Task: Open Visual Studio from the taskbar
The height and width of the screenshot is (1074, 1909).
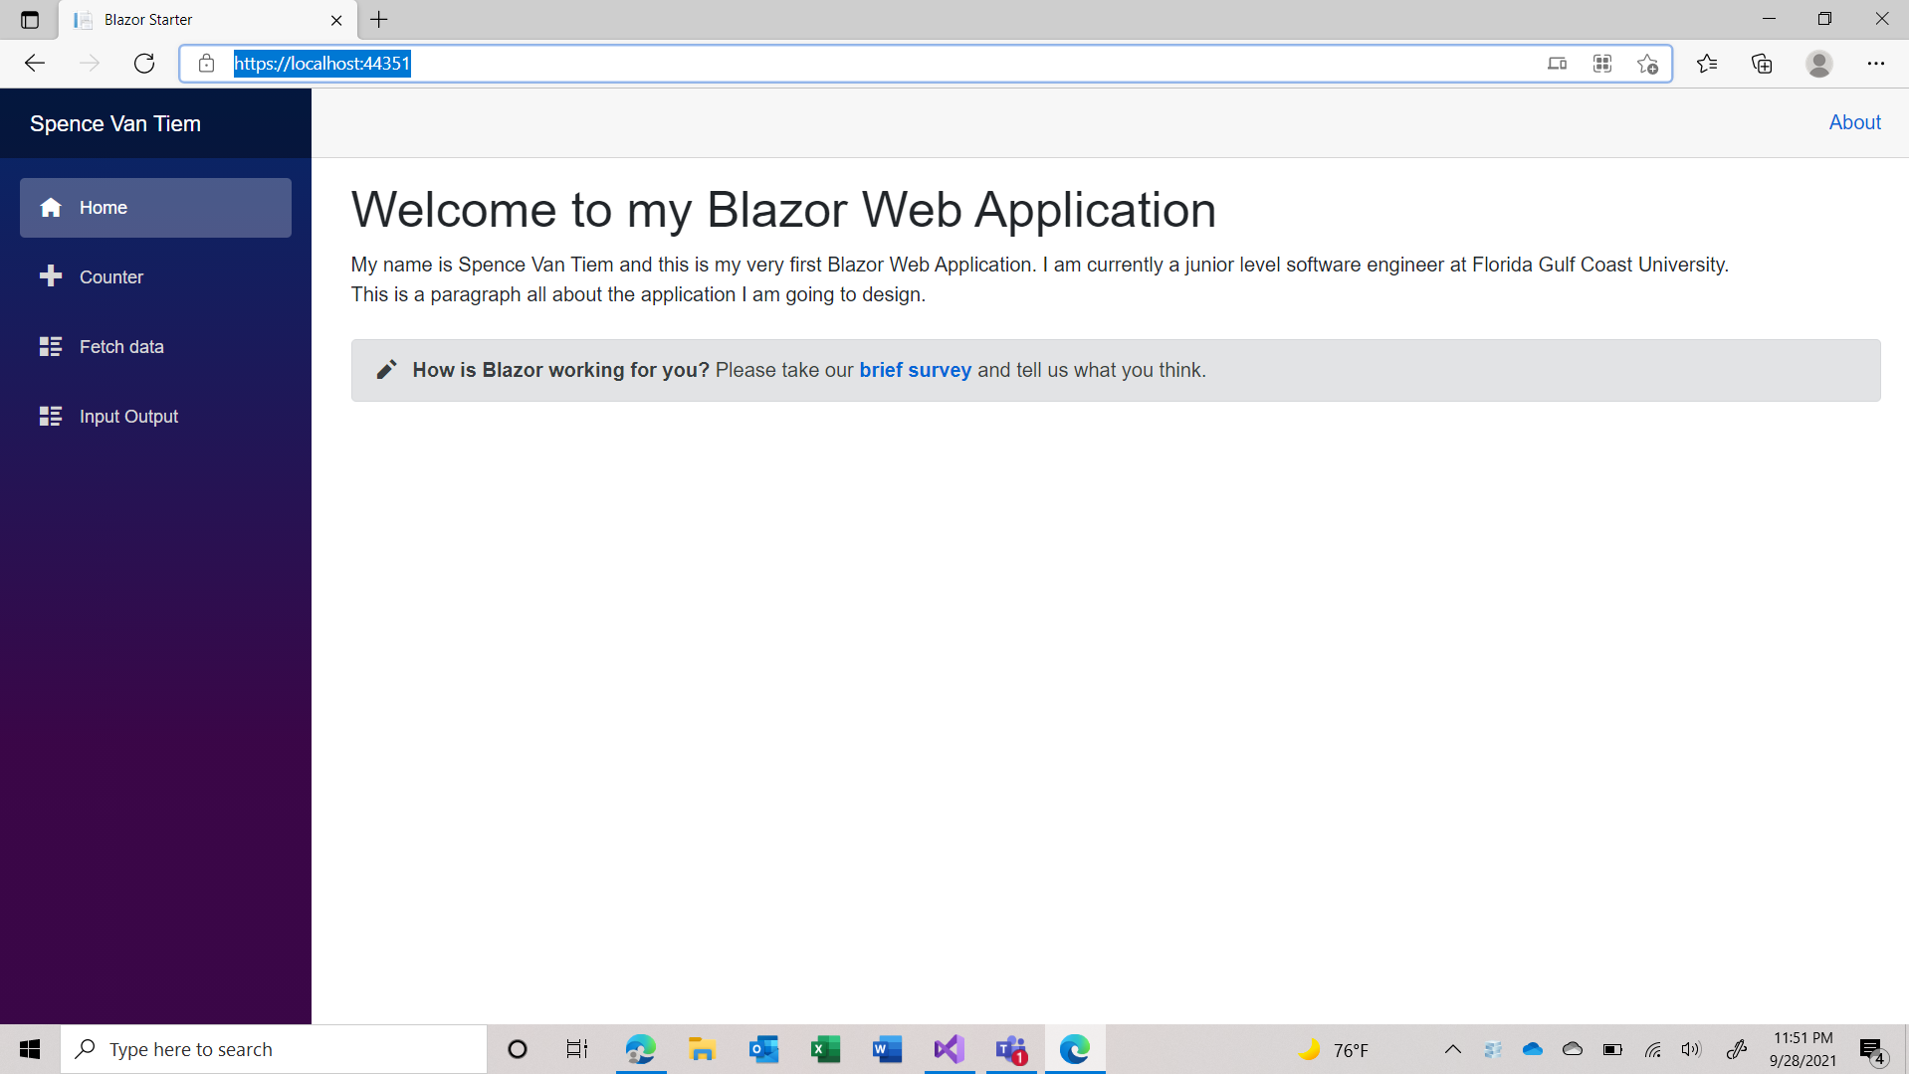Action: [x=949, y=1049]
